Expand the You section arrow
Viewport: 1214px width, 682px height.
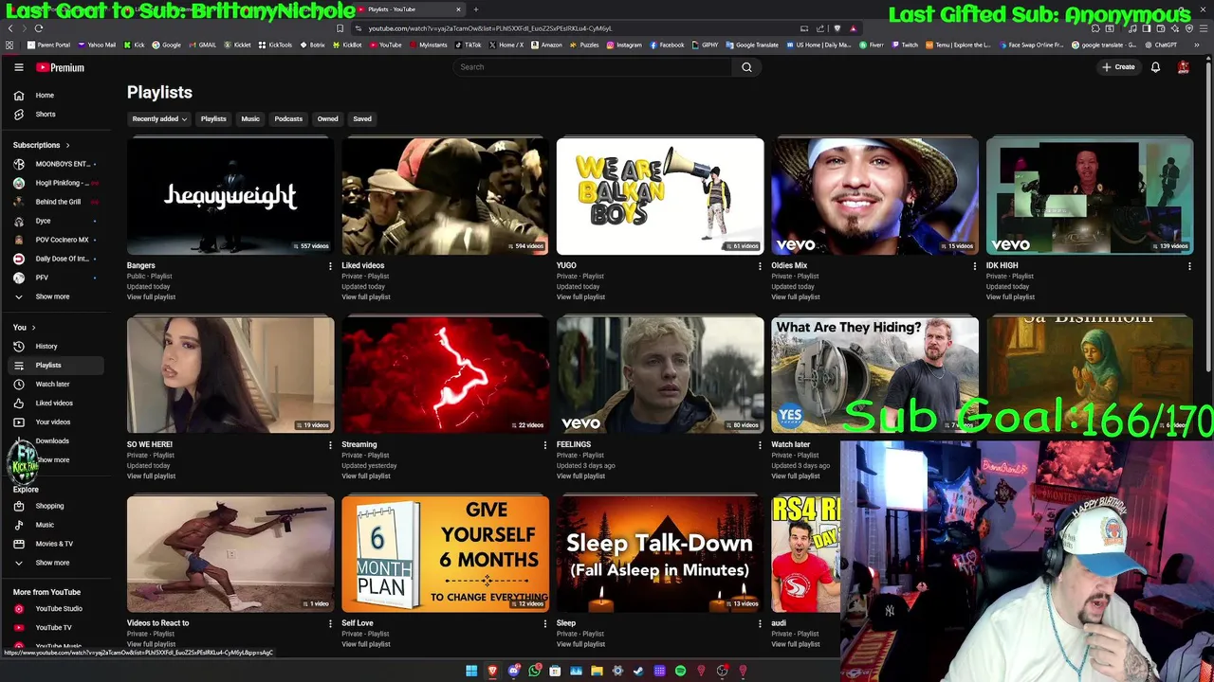(33, 328)
